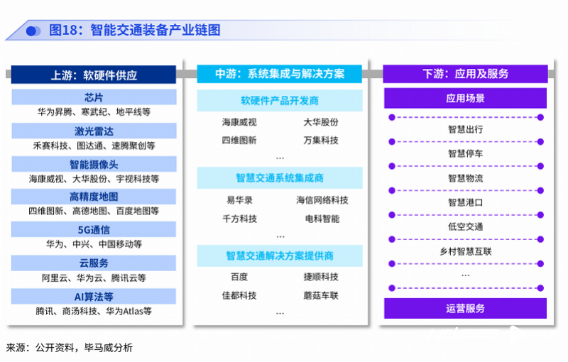Click 万集科技 in the midstream column
Image resolution: width=568 pixels, height=362 pixels.
point(321,141)
